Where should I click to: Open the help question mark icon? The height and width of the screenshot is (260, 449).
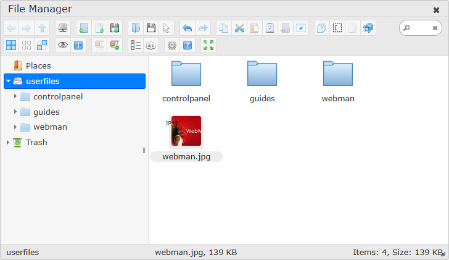(x=187, y=45)
